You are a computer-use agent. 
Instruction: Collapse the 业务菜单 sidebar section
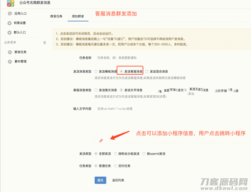pos(44,42)
